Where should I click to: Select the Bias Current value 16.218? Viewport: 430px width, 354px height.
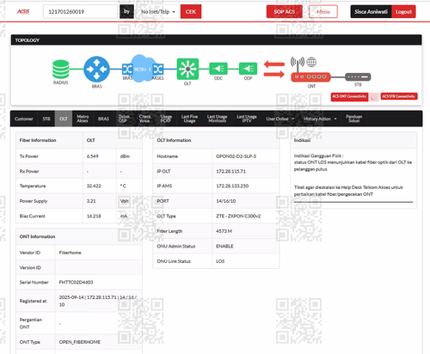(94, 216)
